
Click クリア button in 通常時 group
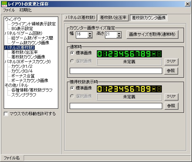coord(171,62)
